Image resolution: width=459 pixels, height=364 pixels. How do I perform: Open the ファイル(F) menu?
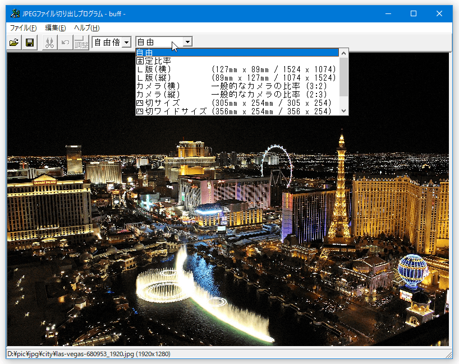[23, 28]
